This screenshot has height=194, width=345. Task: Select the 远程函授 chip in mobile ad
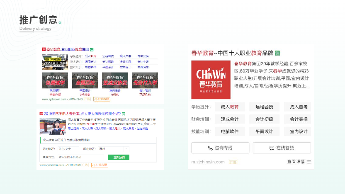coord(264,107)
